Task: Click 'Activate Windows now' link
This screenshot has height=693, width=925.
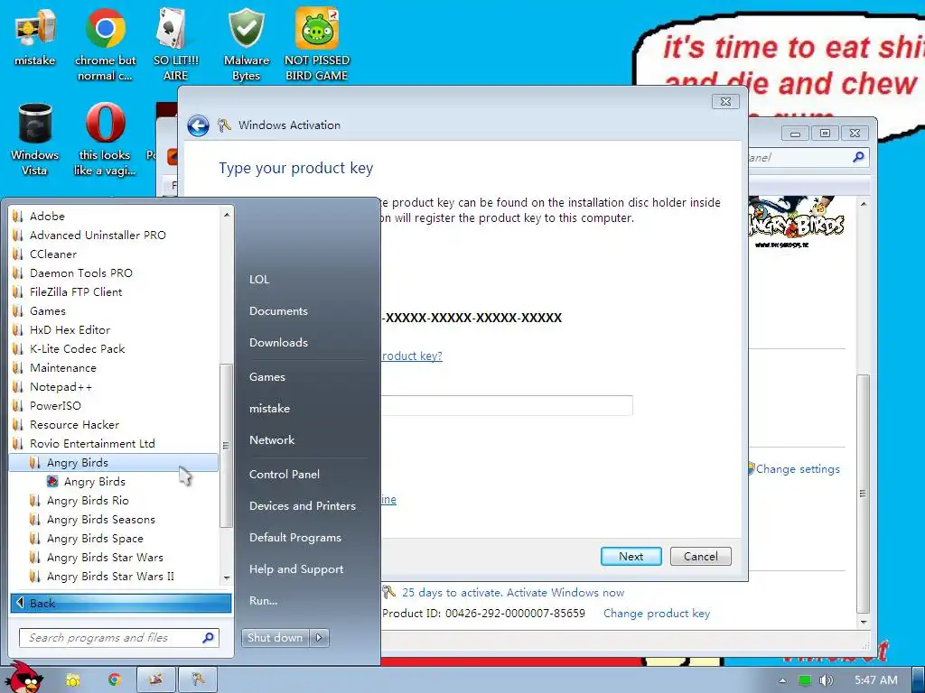Action: tap(565, 592)
